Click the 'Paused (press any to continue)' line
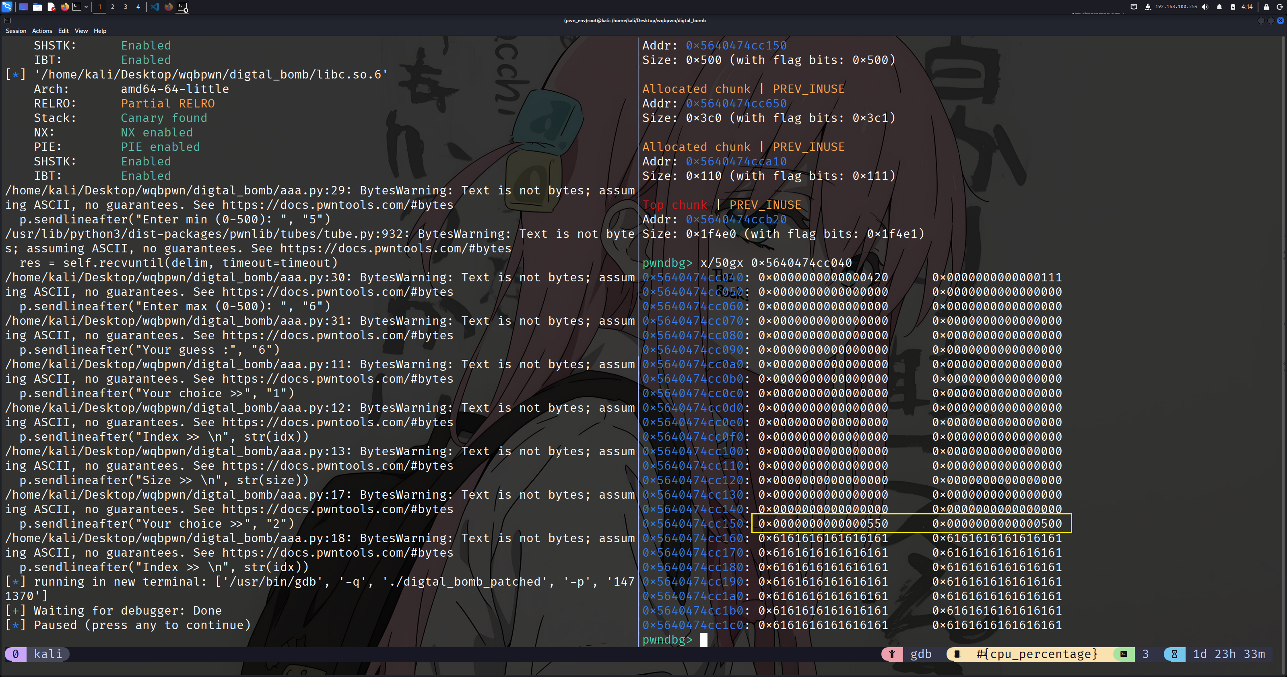 point(128,625)
